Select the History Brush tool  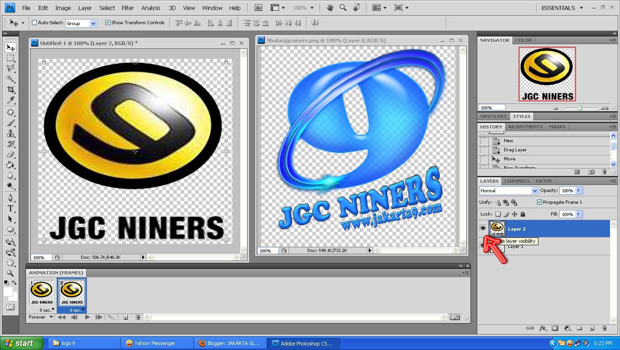tap(10, 144)
